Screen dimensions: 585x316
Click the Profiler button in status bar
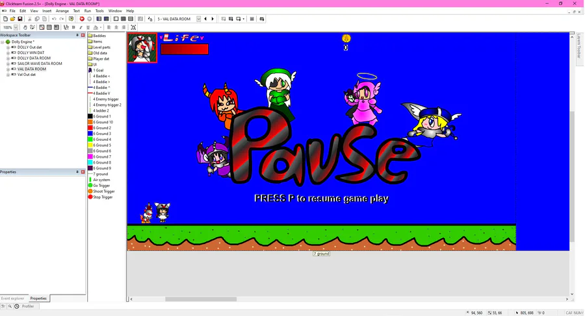(x=27, y=306)
